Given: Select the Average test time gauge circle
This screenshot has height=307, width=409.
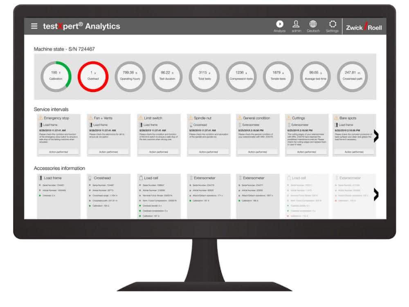Looking at the screenshot, I should point(315,77).
